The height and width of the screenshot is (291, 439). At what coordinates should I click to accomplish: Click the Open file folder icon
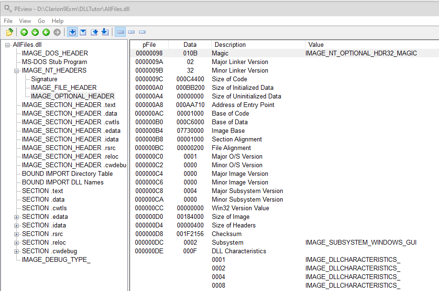coord(9,32)
